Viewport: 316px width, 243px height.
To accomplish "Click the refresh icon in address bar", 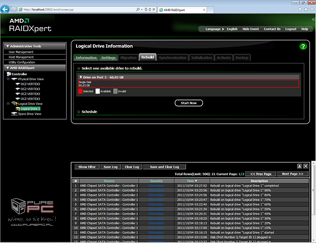I will click(150, 9).
